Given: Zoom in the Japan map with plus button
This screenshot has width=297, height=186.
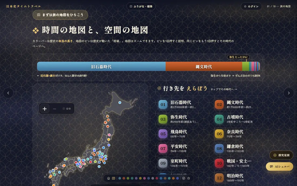Looking at the screenshot, I should click(x=45, y=109).
